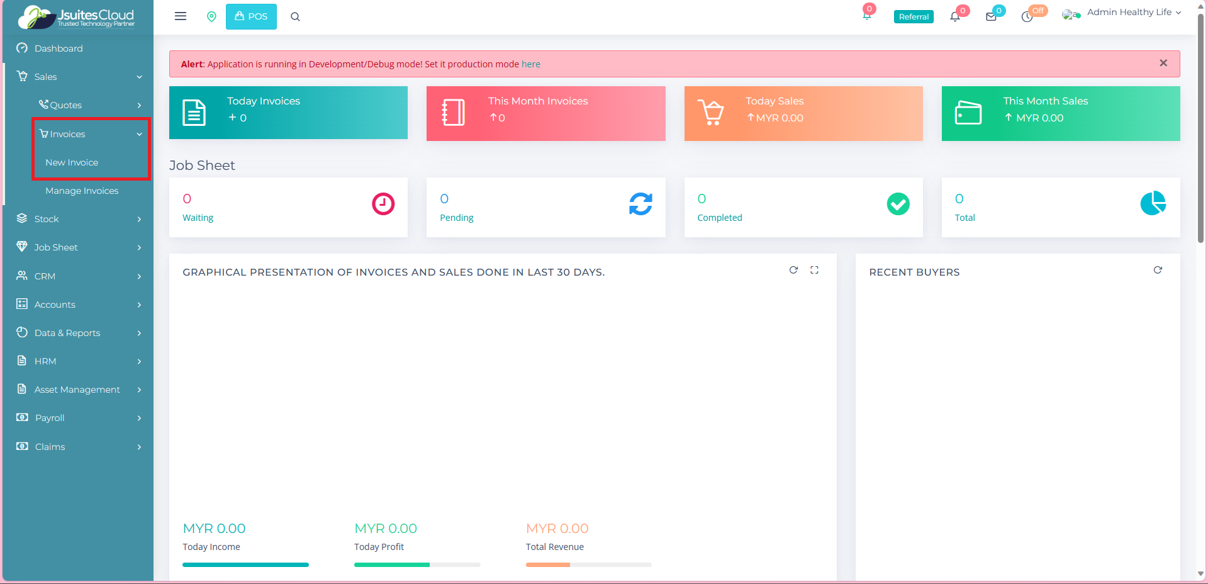
Task: Open Manage Invoices from the sidebar
Action: [82, 191]
